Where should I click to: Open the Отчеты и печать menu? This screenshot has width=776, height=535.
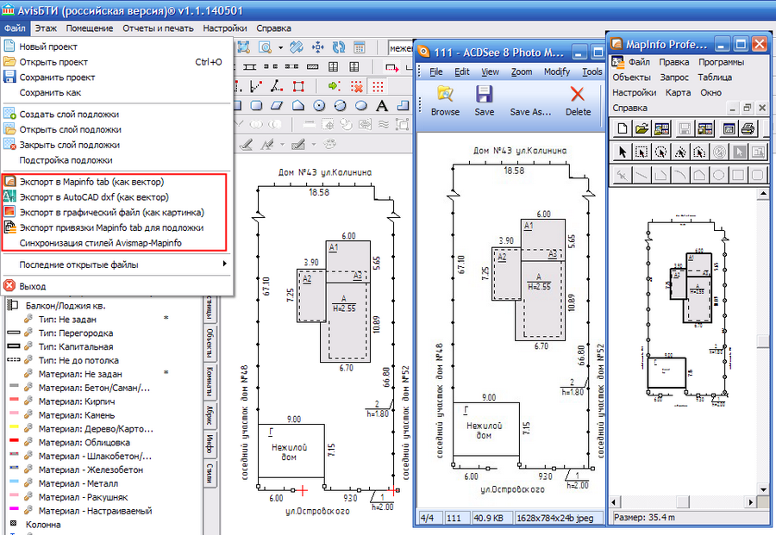tap(158, 28)
